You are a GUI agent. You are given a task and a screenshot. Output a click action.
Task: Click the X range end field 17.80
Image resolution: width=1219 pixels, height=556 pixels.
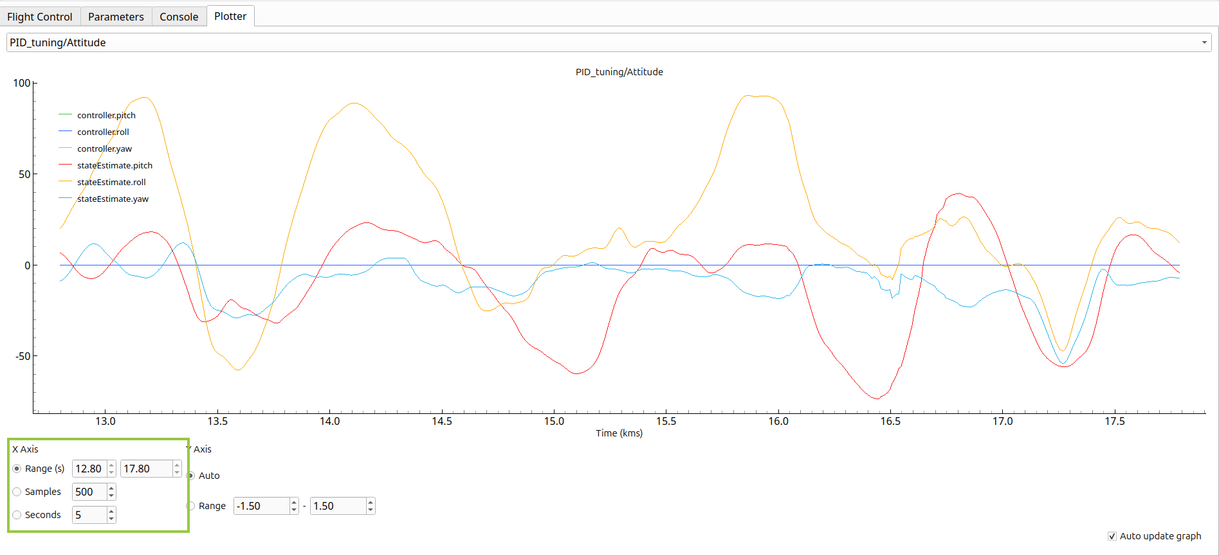pos(147,469)
